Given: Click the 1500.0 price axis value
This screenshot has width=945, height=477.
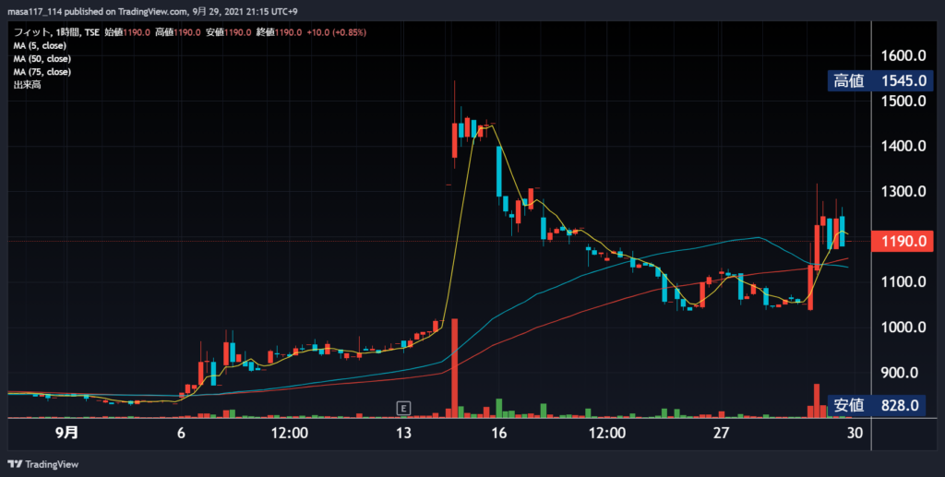Looking at the screenshot, I should point(903,101).
